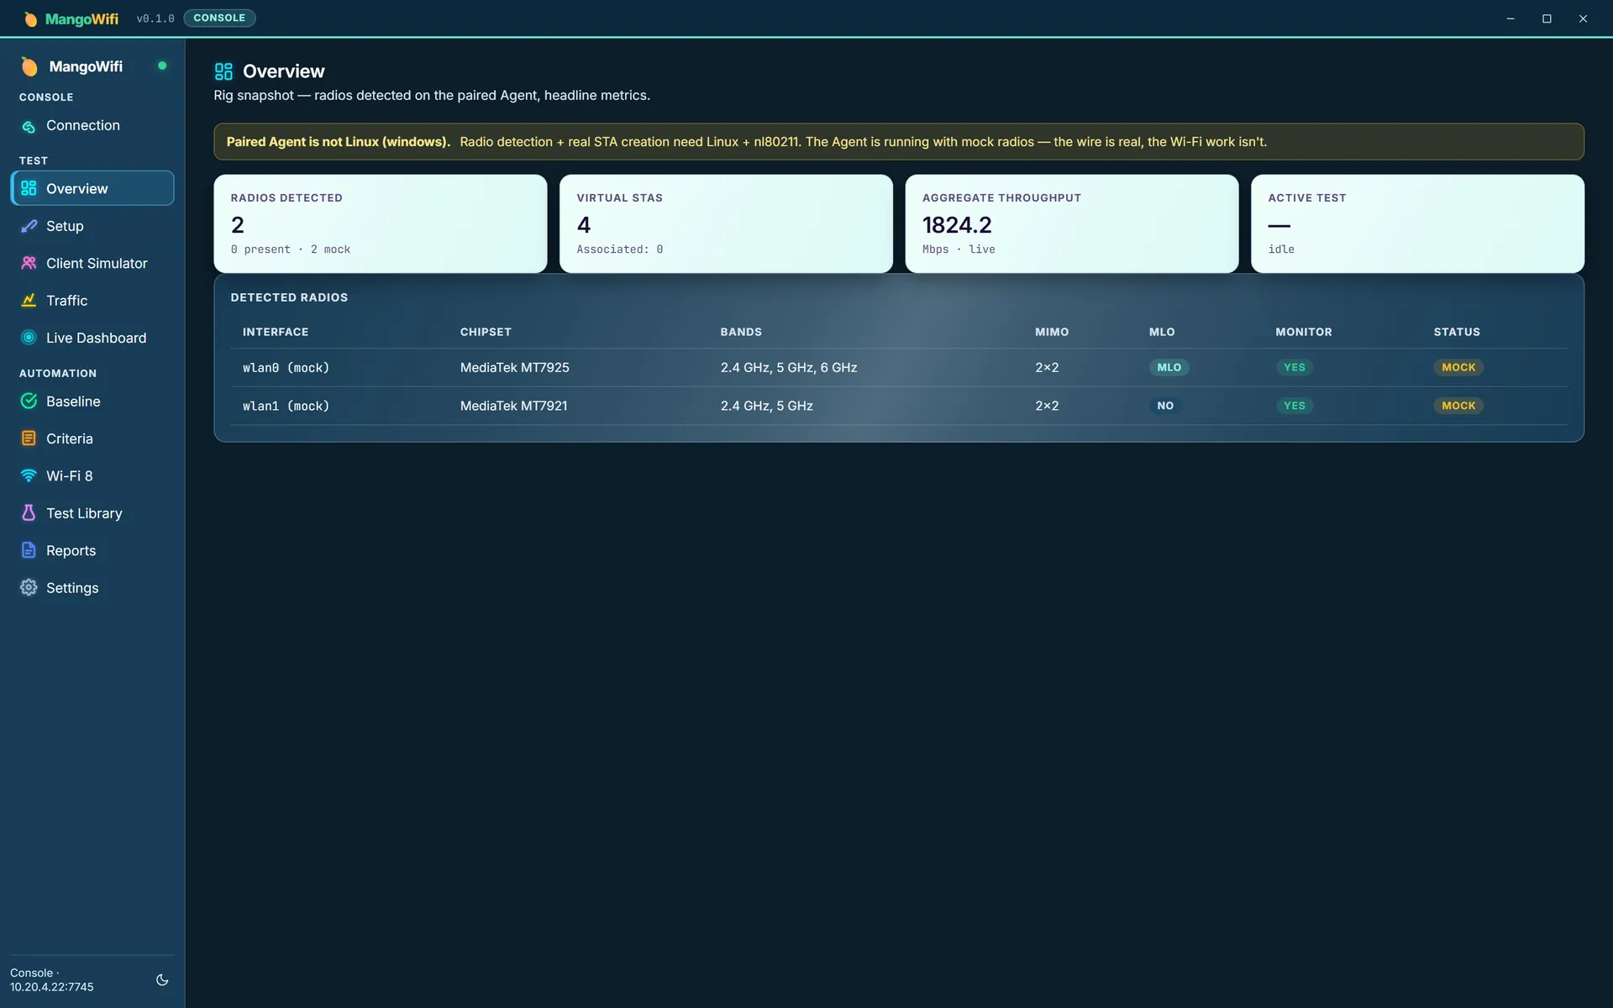Open the Client Simulator page

tap(92, 263)
